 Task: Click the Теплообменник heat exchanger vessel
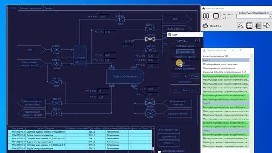click(125, 76)
